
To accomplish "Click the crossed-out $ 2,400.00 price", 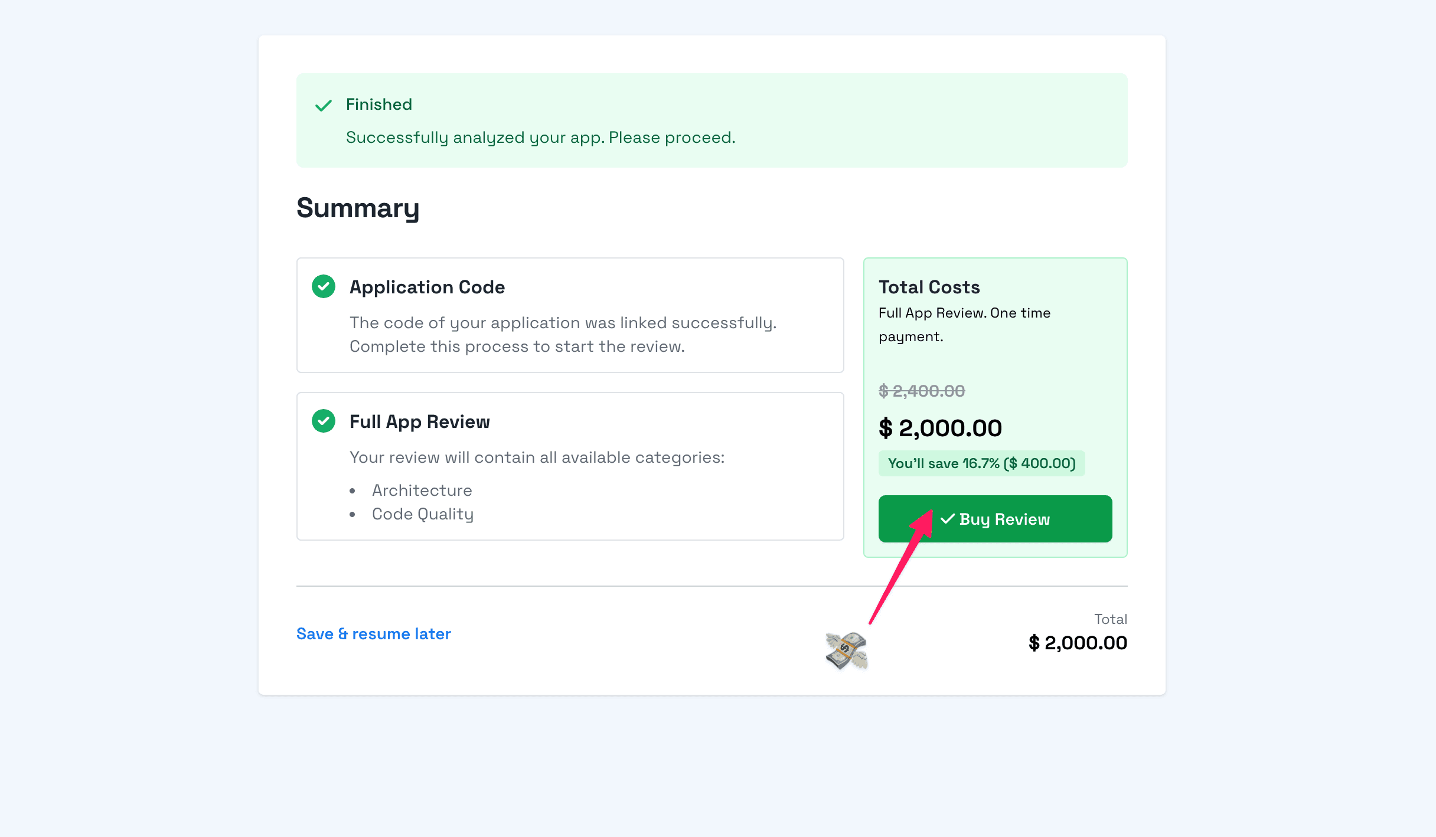I will click(x=921, y=391).
